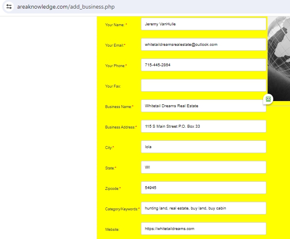Click the "Website:" text label
This screenshot has width=290, height=239.
112,230
